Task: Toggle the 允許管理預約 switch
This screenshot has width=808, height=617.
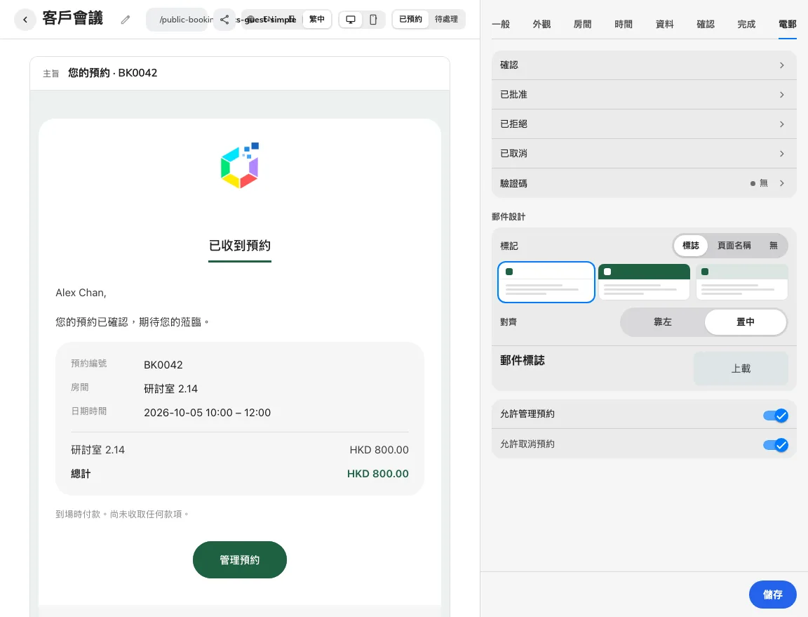Action: click(776, 415)
